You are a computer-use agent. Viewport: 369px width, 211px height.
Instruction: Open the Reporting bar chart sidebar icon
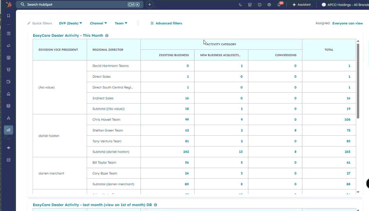[x=8, y=130]
